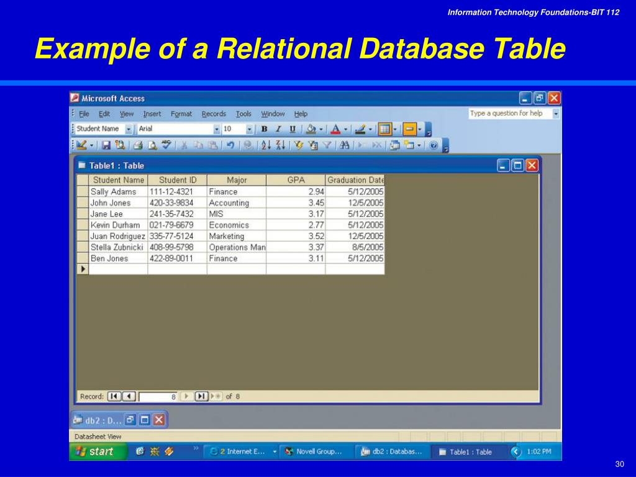Click the Save floppy disk icon
This screenshot has height=477, width=636.
[x=106, y=145]
